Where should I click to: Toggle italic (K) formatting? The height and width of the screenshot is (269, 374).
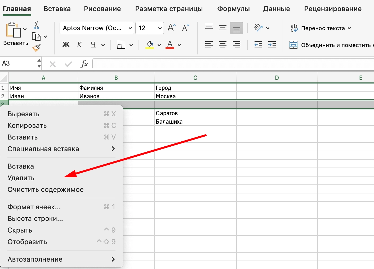tap(79, 45)
